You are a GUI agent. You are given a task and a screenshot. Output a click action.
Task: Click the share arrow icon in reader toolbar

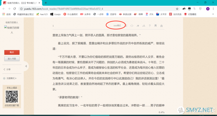(138, 26)
